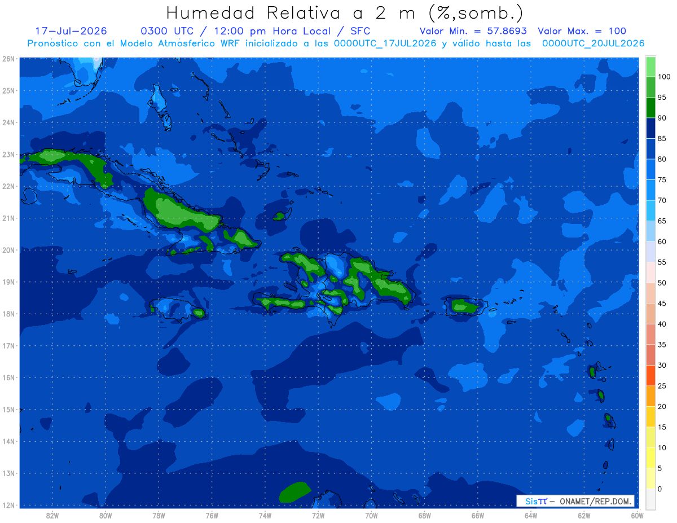Click the 66W longitude label
This screenshot has width=677, height=523.
[477, 515]
